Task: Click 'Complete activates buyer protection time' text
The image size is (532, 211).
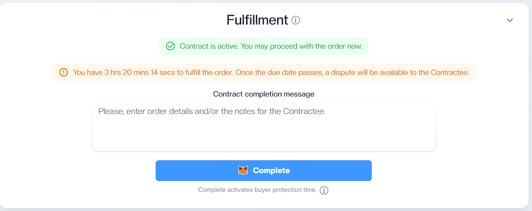Action: pos(257,190)
